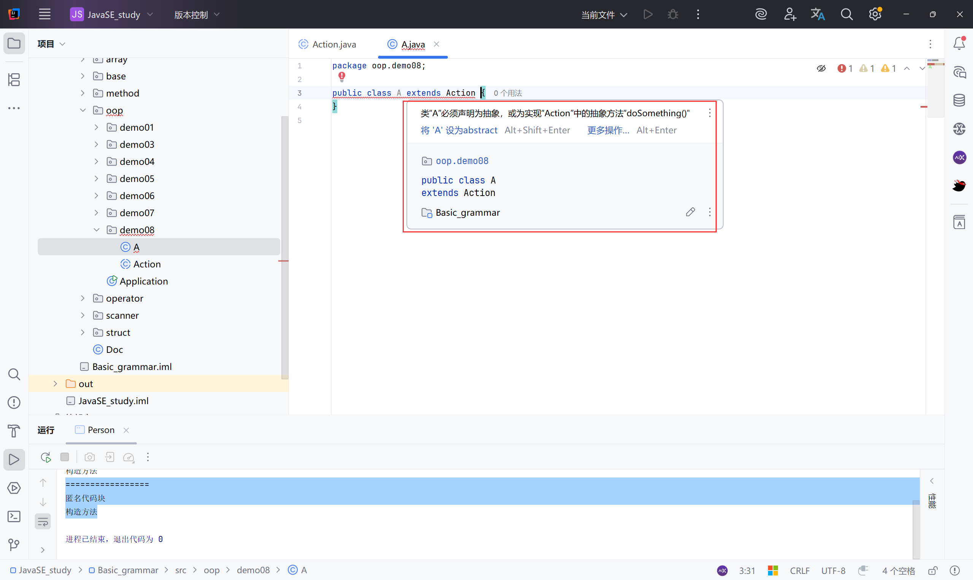Click the 将 'A' 设为abstract quick fix link
This screenshot has width=973, height=580.
click(x=459, y=130)
